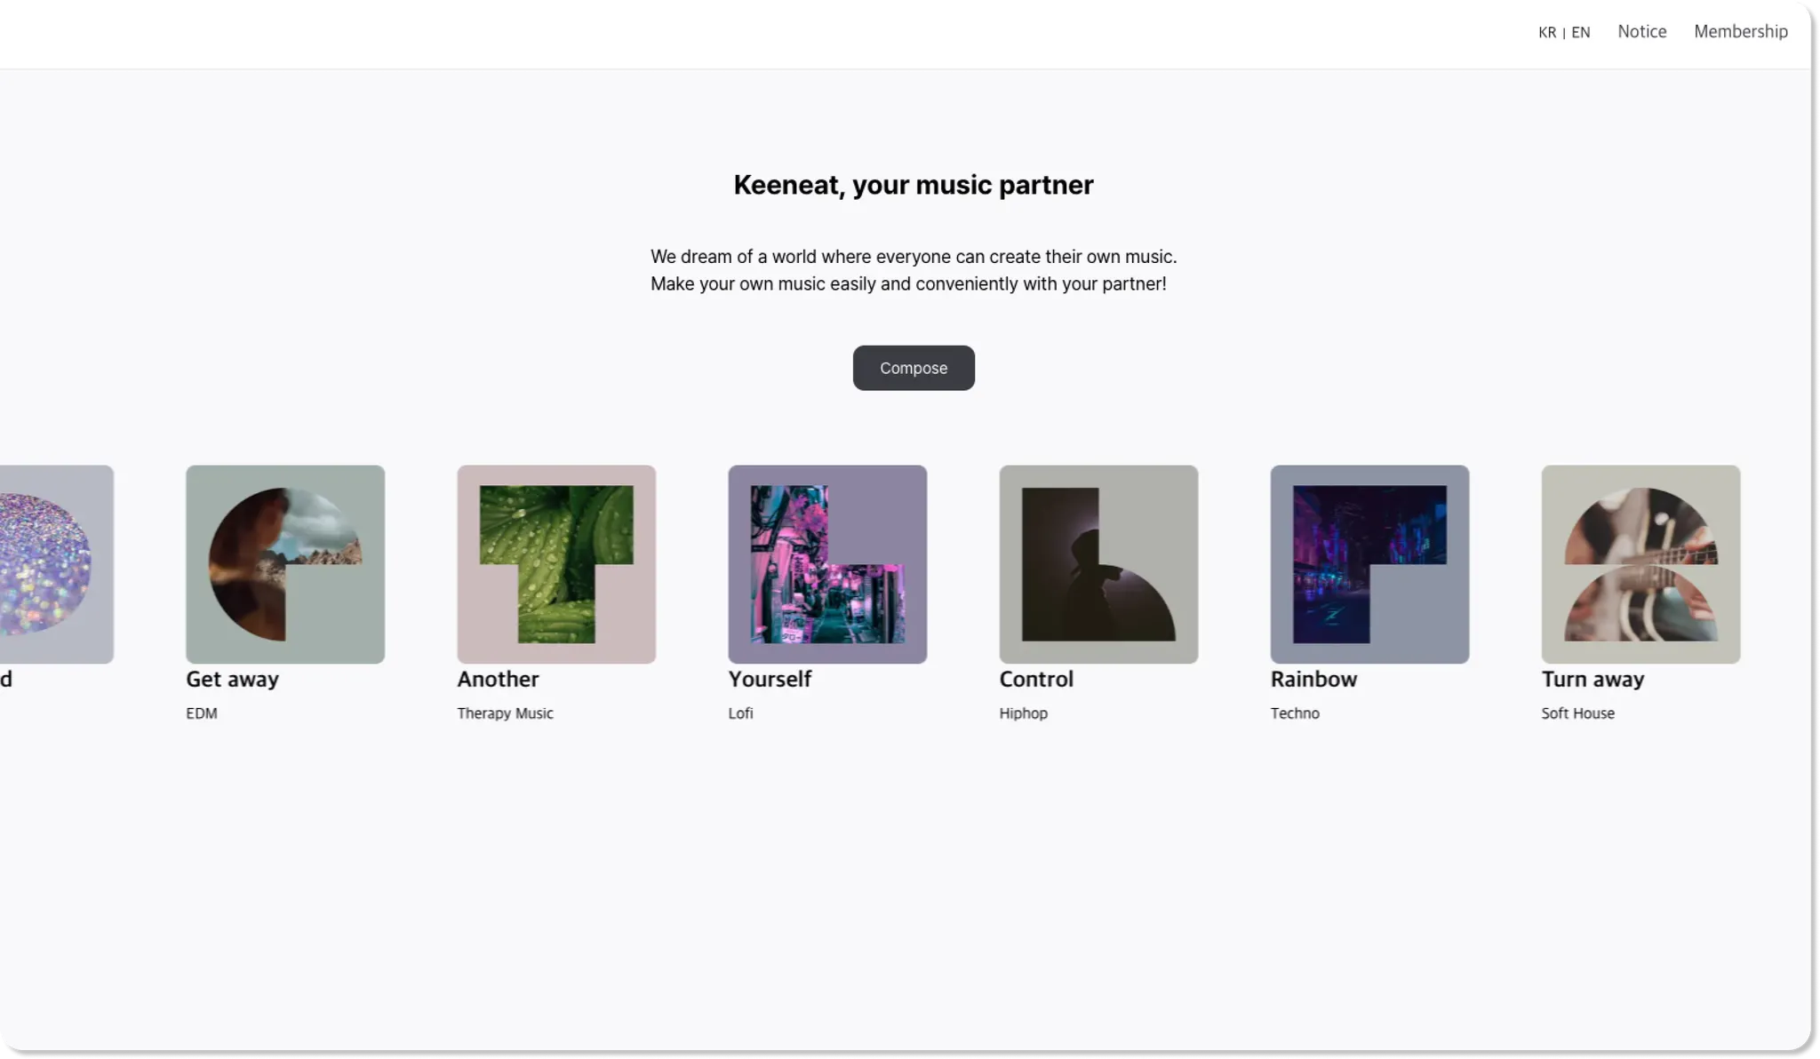Open the Notice menu

point(1641,32)
